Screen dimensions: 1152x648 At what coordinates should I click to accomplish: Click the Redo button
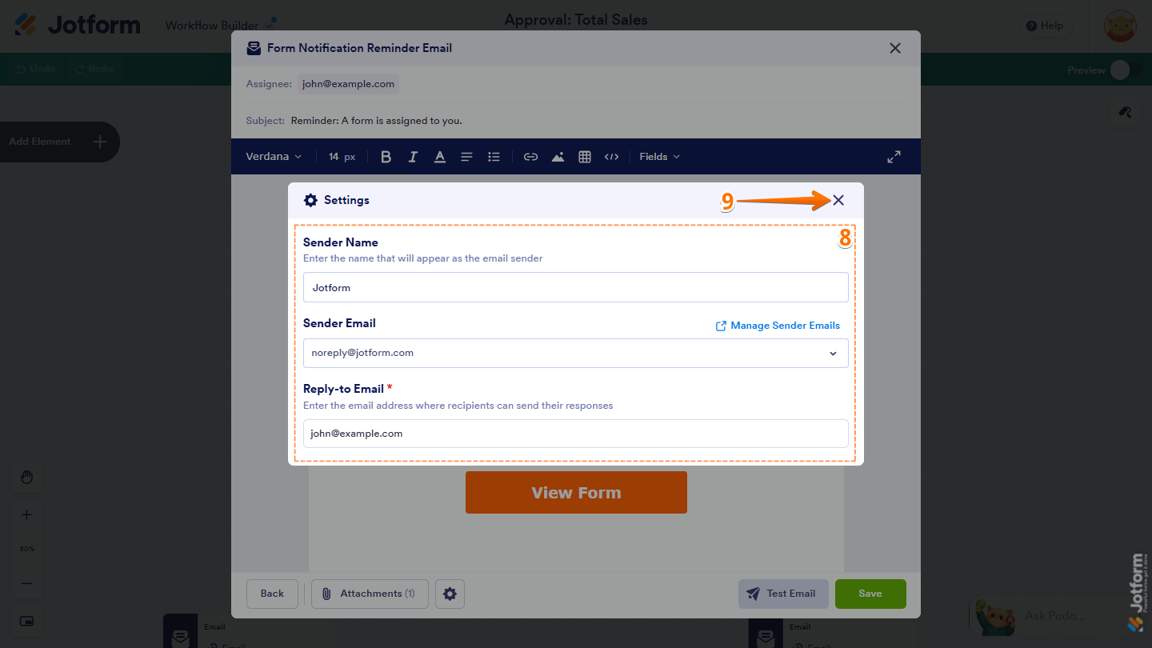point(94,69)
